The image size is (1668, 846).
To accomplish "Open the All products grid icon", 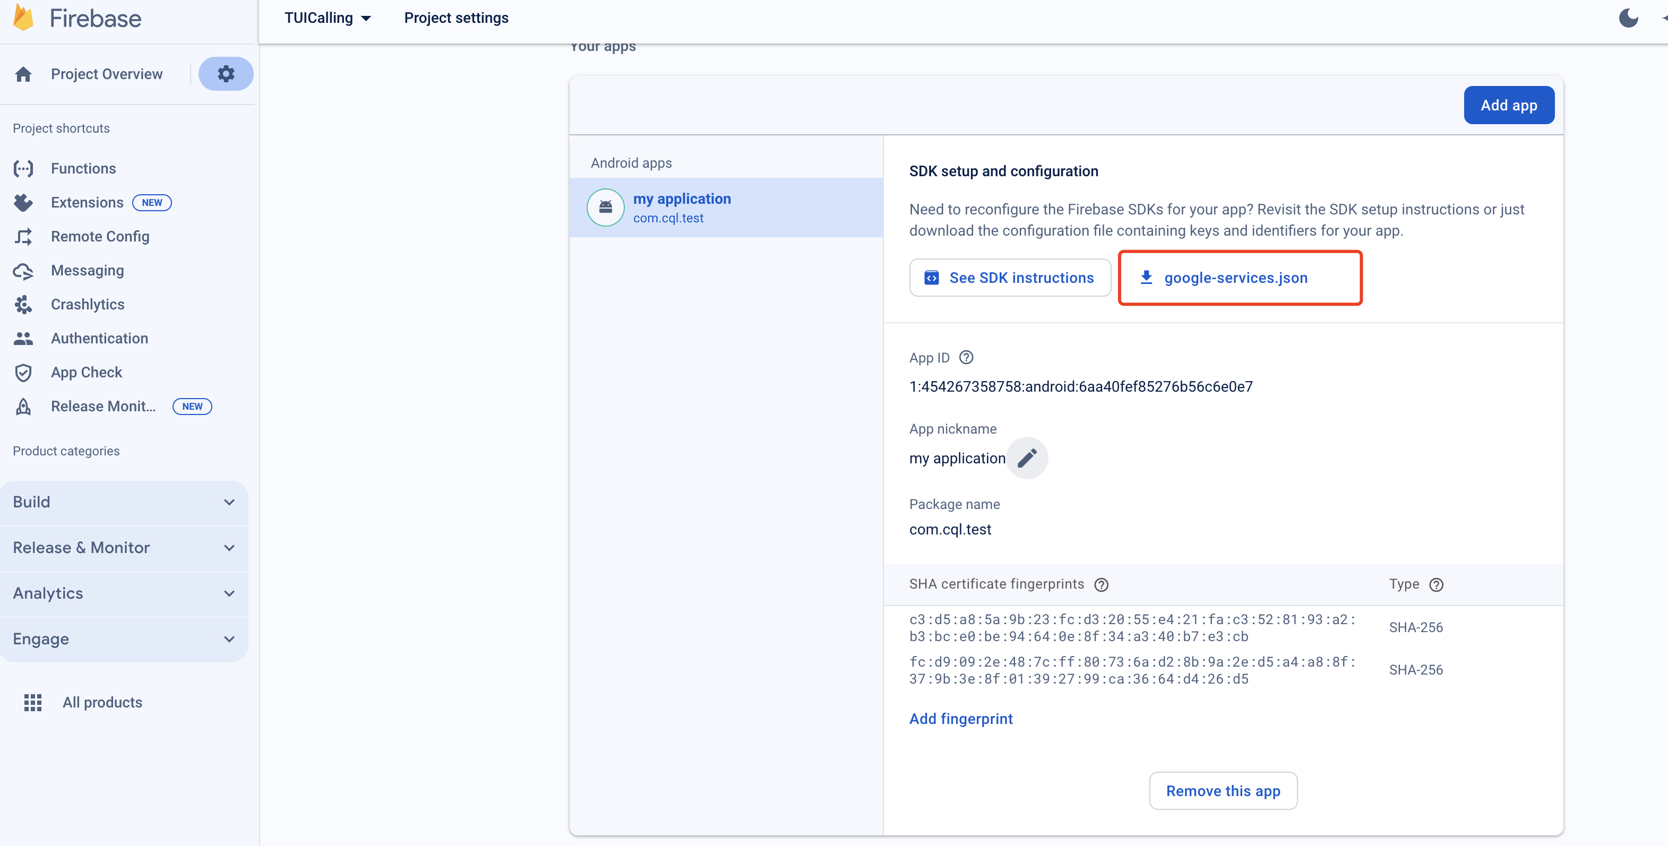I will 32,702.
